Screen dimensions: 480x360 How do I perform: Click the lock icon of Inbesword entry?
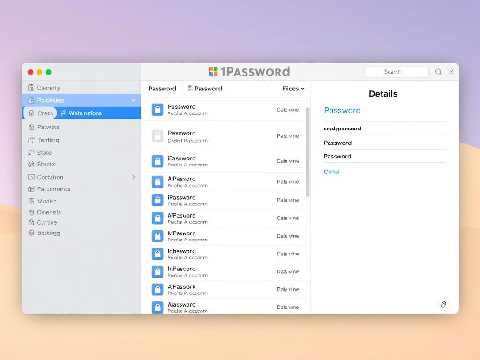tap(157, 254)
